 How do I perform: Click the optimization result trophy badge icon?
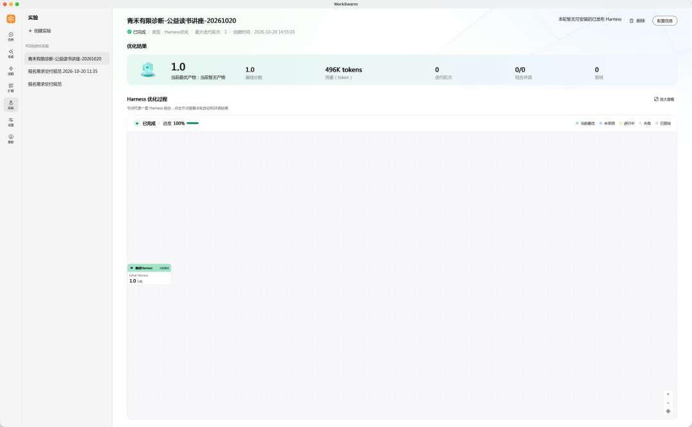point(148,69)
